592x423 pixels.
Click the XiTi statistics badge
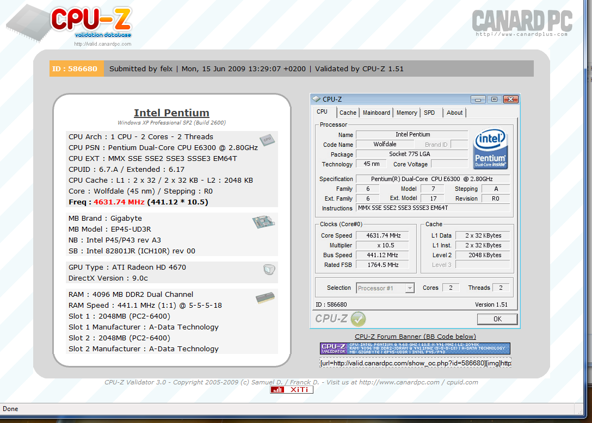click(x=292, y=390)
